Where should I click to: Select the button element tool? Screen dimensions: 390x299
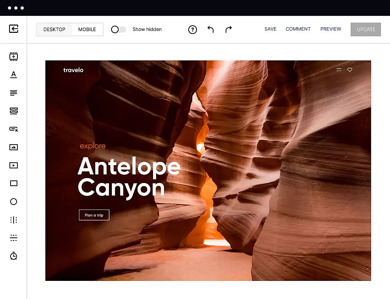pos(14,129)
